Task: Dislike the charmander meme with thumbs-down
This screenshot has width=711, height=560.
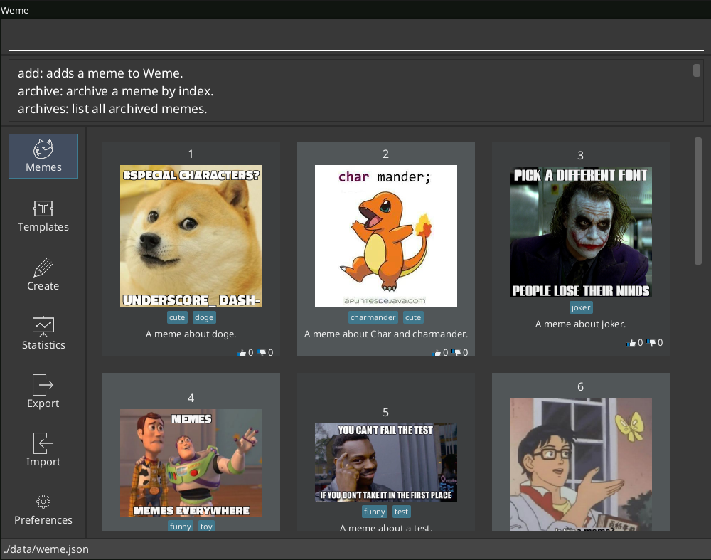Action: click(x=456, y=353)
